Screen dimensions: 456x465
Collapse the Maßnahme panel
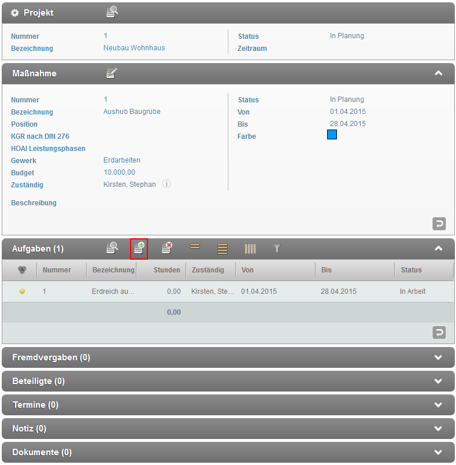(x=438, y=73)
